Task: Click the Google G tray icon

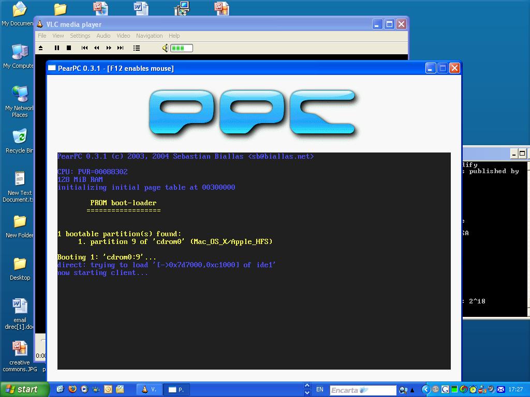Action: point(445,390)
